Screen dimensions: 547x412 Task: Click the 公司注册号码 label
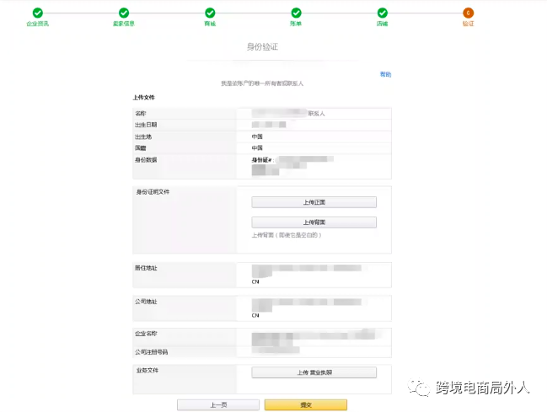[x=152, y=352]
